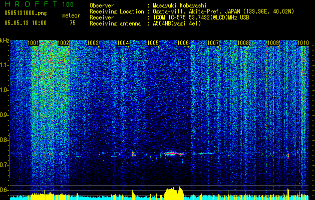Click the kHz axis unit label

click(5, 40)
